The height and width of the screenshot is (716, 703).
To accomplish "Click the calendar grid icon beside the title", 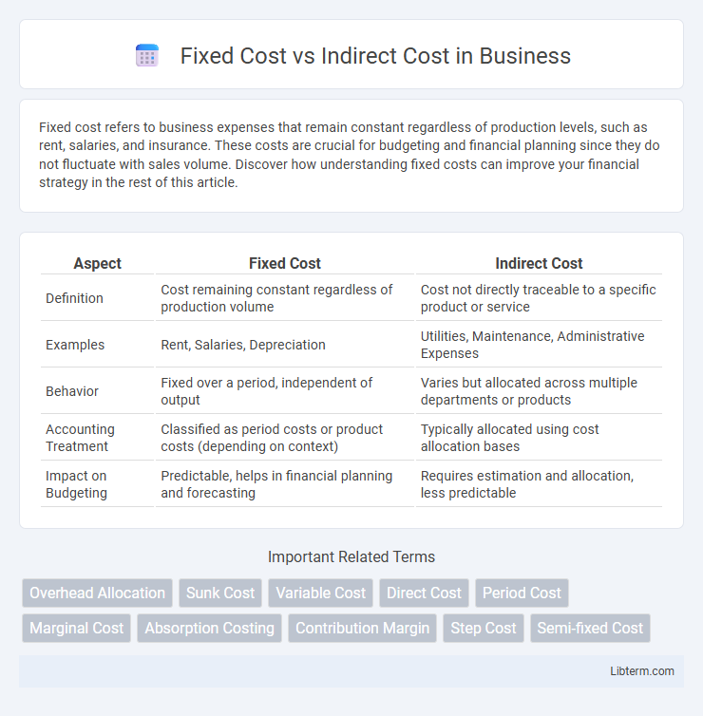I will pos(147,55).
